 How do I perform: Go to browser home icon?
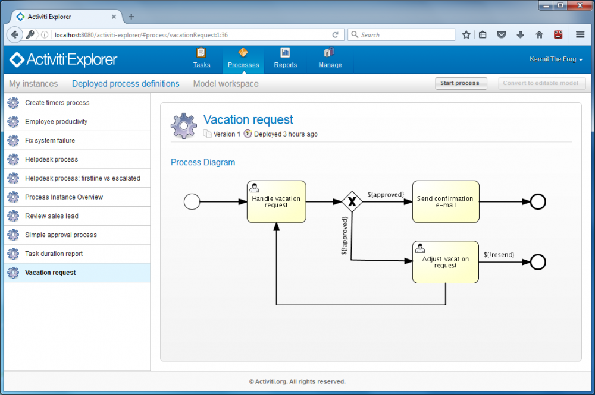point(539,35)
